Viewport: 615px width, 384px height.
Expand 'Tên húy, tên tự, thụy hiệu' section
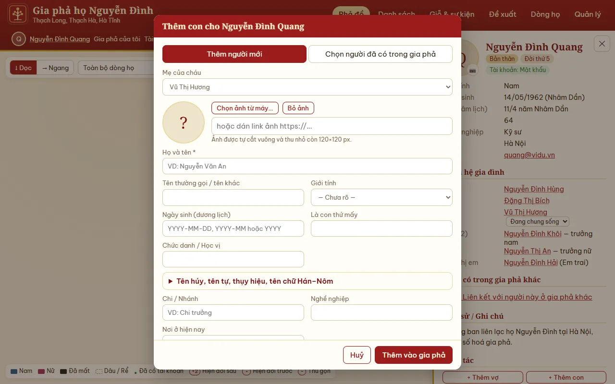307,281
